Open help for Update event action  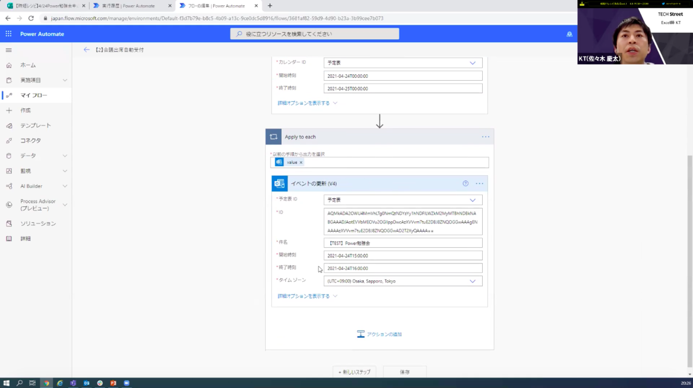point(465,183)
